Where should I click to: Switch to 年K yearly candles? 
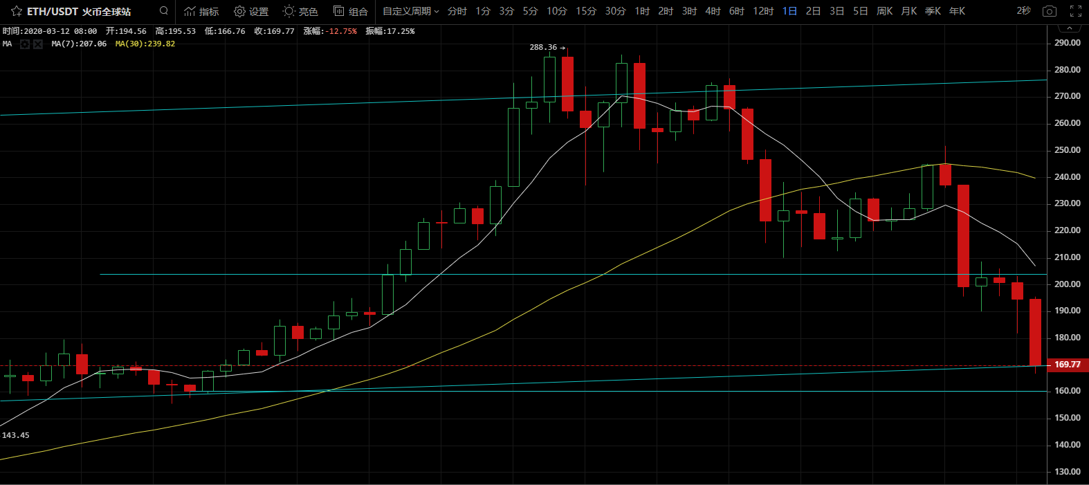(x=957, y=11)
